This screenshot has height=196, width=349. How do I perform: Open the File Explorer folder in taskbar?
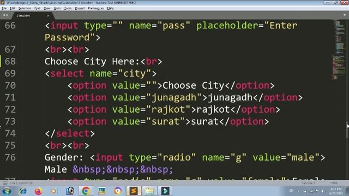pyautogui.click(x=149, y=191)
